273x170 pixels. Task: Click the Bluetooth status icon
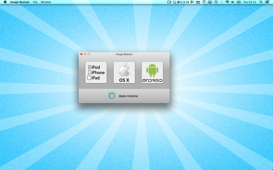[222, 2]
